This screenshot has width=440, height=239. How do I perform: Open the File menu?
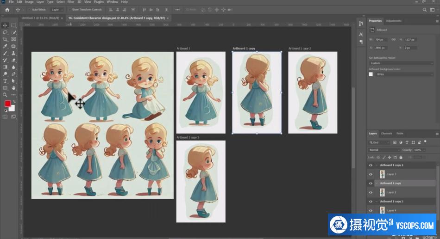pyautogui.click(x=11, y=2)
